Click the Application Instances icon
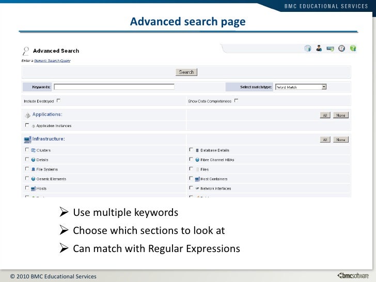Image resolution: width=376 pixels, height=282 pixels. (x=34, y=126)
